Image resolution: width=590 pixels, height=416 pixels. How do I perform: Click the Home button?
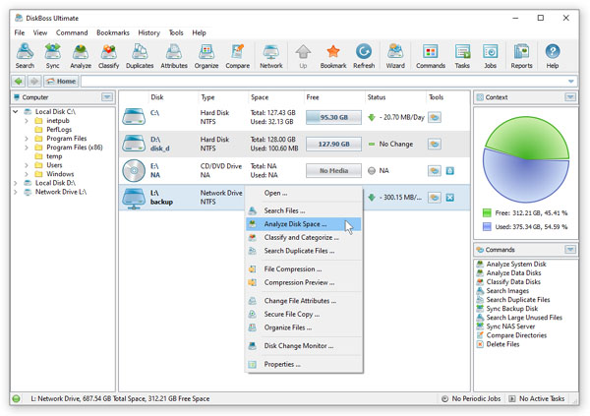tap(61, 81)
